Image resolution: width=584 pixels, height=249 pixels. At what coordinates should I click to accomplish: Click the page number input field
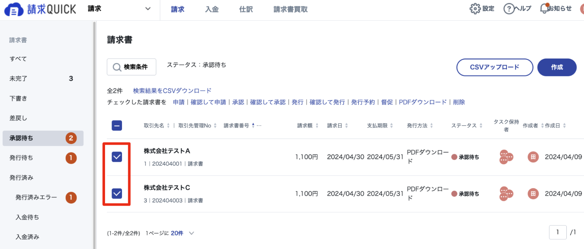(x=558, y=232)
